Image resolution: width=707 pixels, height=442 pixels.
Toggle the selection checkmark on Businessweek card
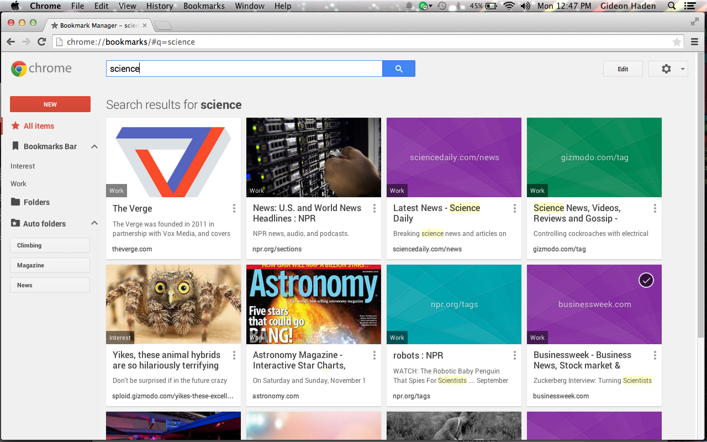pyautogui.click(x=646, y=280)
